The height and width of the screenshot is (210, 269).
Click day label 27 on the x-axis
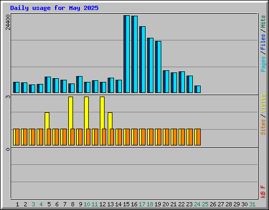coord(221,204)
